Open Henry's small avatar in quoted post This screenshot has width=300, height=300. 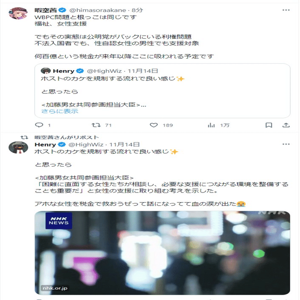[x=46, y=71]
